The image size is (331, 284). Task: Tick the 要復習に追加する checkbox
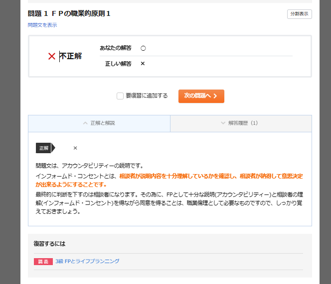coord(120,96)
